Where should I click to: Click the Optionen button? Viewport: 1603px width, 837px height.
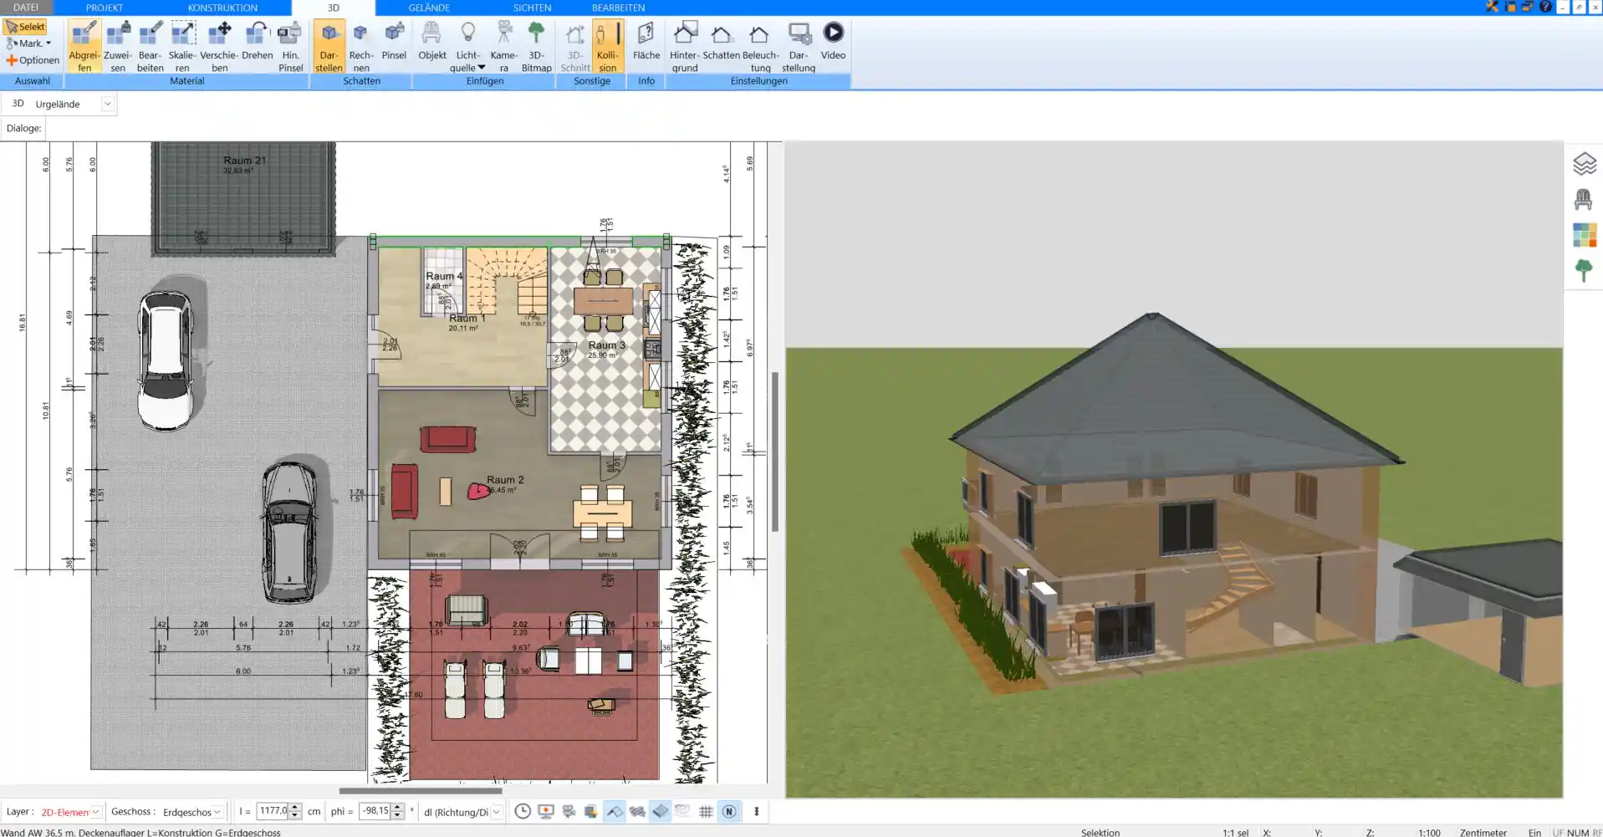33,60
